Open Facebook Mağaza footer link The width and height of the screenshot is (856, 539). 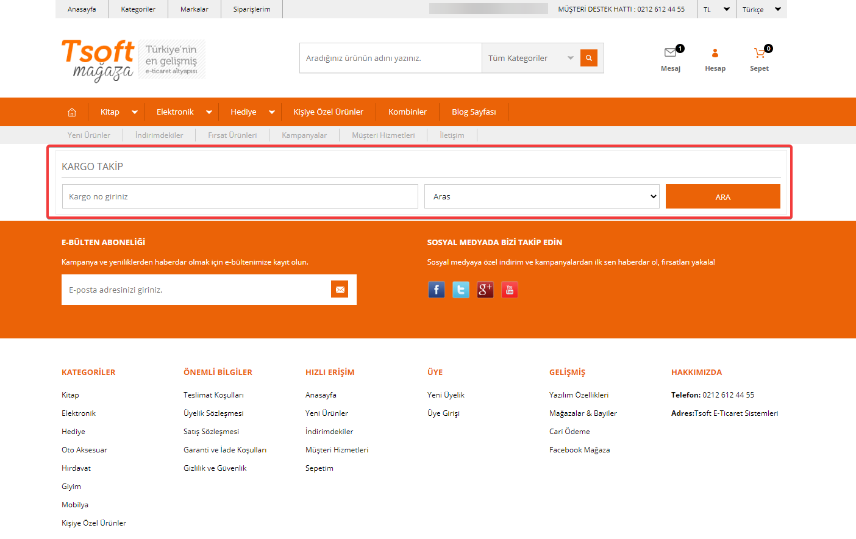[x=579, y=450]
